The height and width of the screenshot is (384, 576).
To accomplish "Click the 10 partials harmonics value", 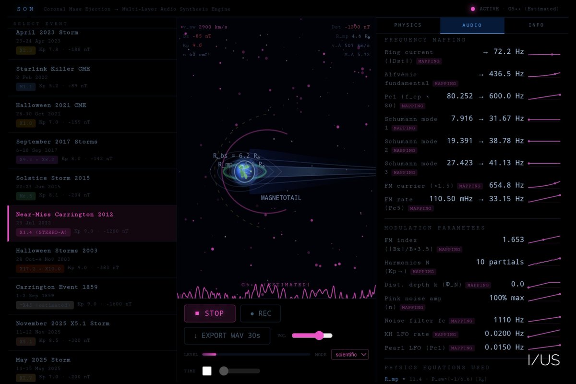I will 500,262.
